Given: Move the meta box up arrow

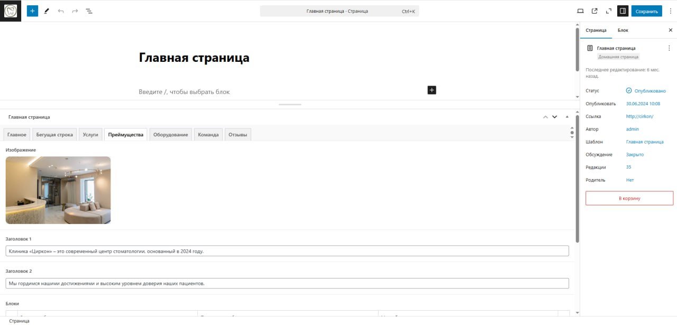Looking at the screenshot, I should pos(545,117).
